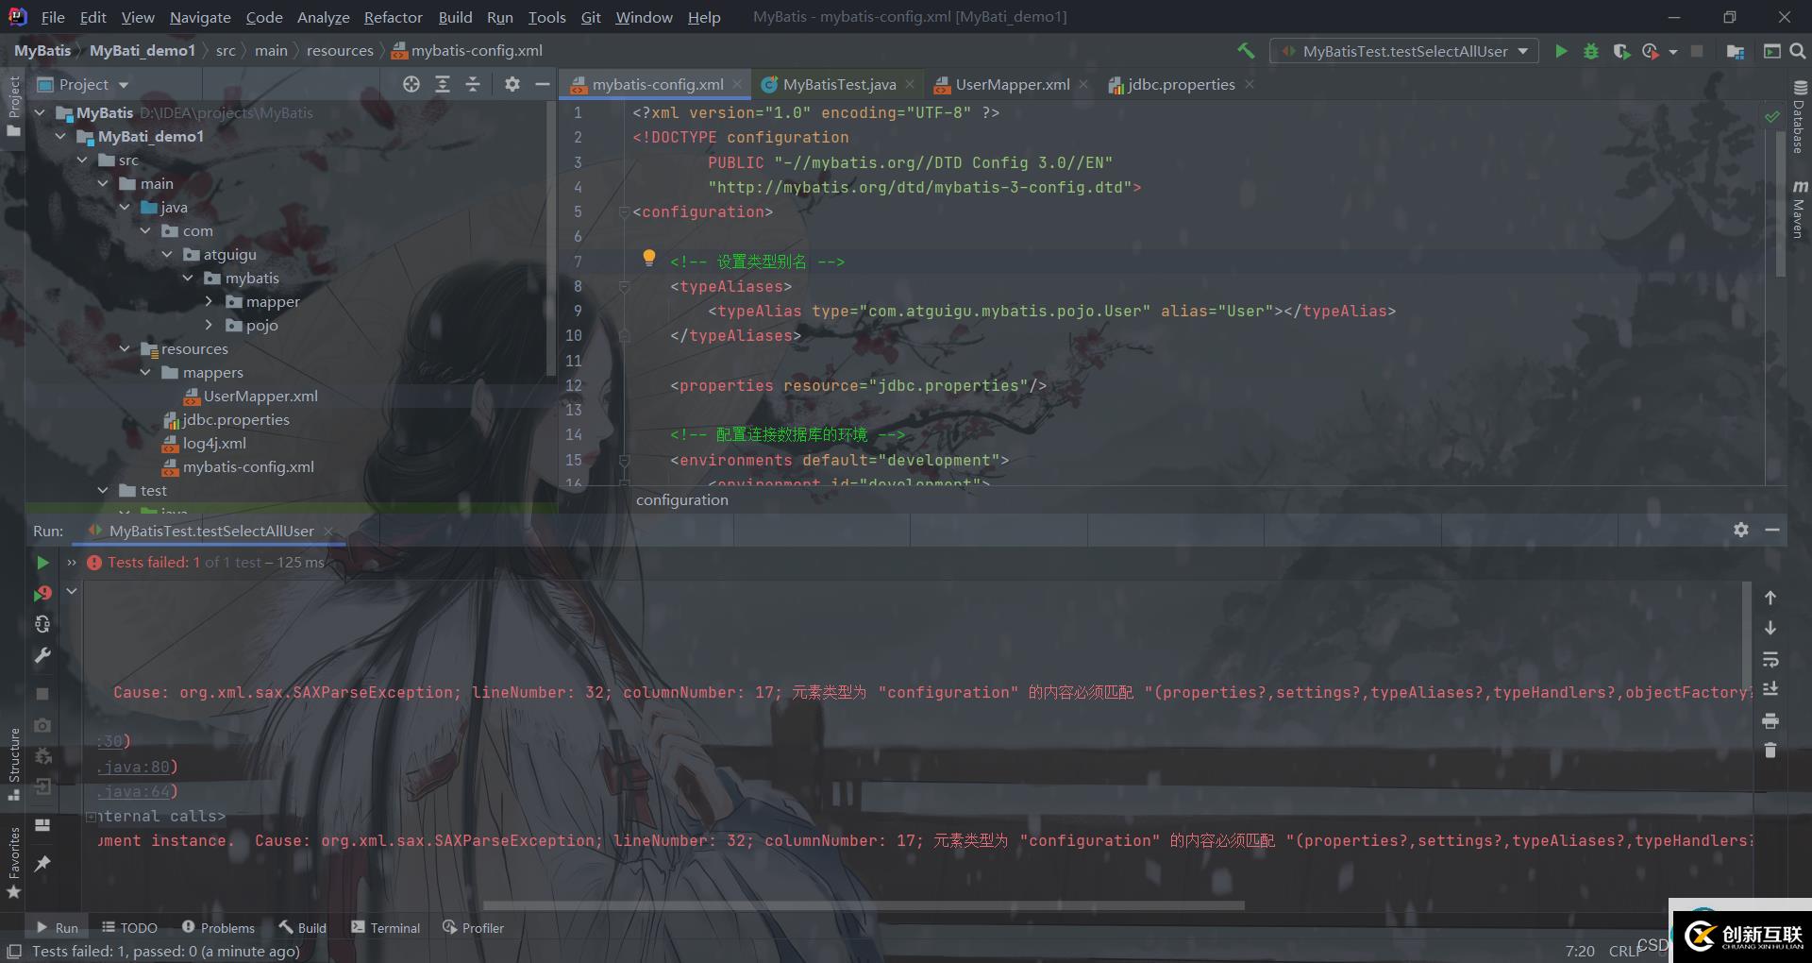Follow the .java:80 stack trace link

[x=133, y=767]
